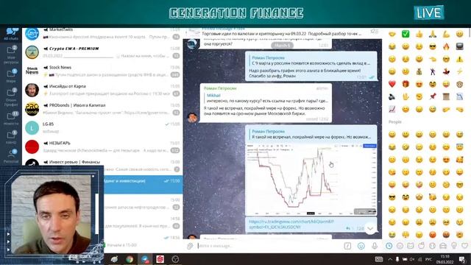471x265 pixels.
Task: Open the Stock News channel
Action: tap(102, 71)
